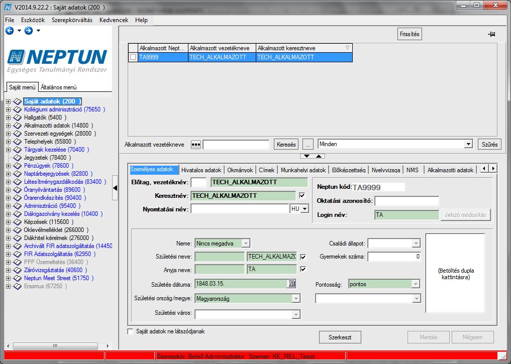Viewport: 511px width, 364px height.
Task: Open the Születési ország/megye dropdown
Action: click(x=296, y=299)
